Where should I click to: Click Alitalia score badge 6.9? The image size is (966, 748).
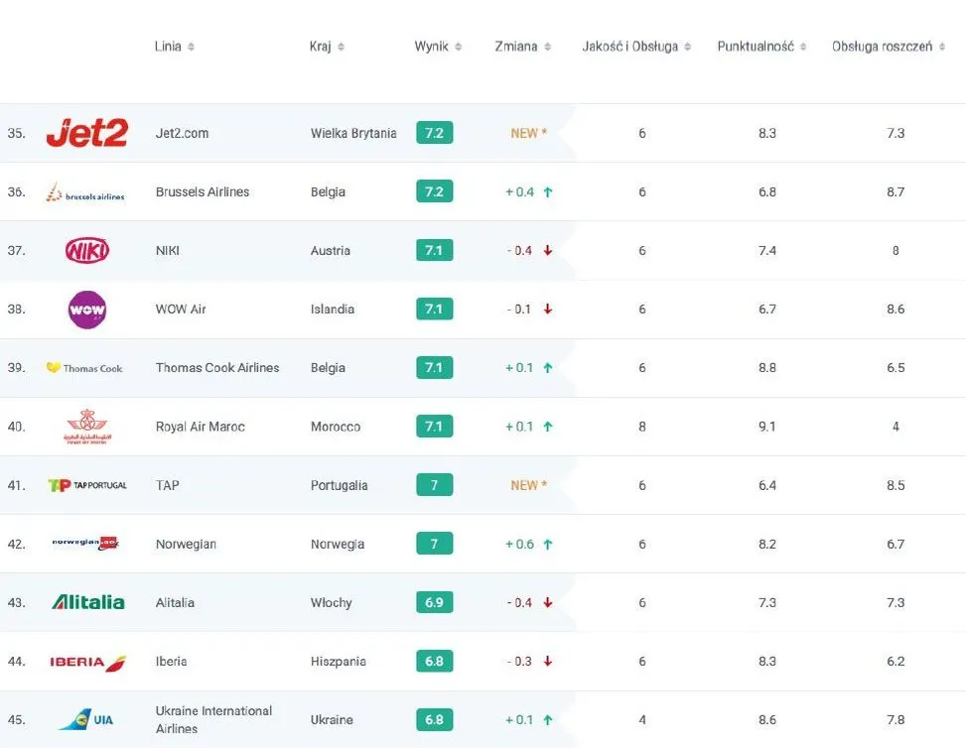pyautogui.click(x=434, y=602)
